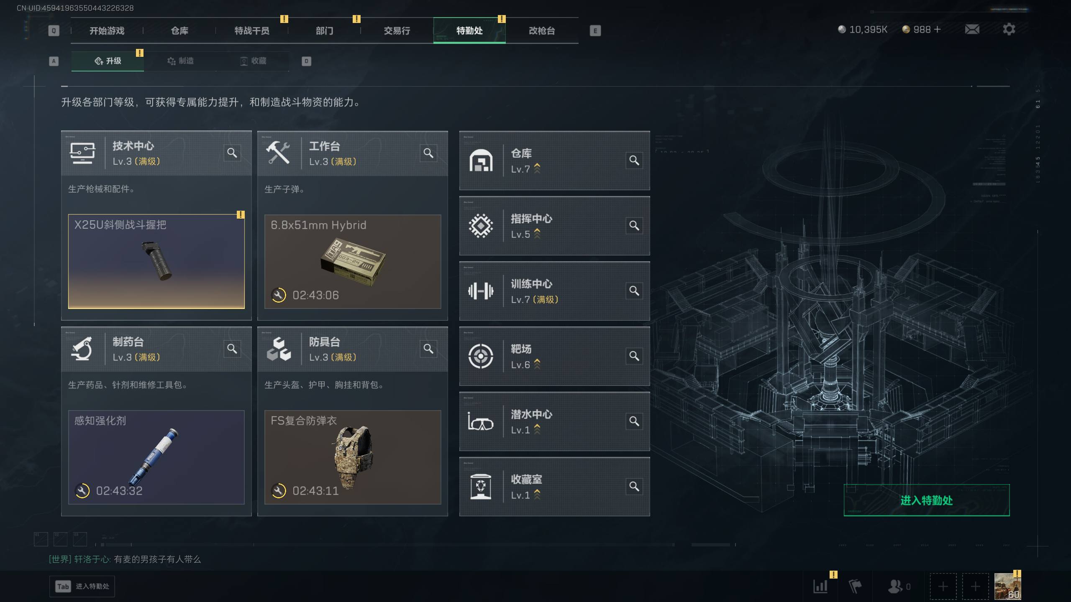Screen dimensions: 1071x602
Task: Switch to the 交易行 tab
Action: tap(397, 31)
